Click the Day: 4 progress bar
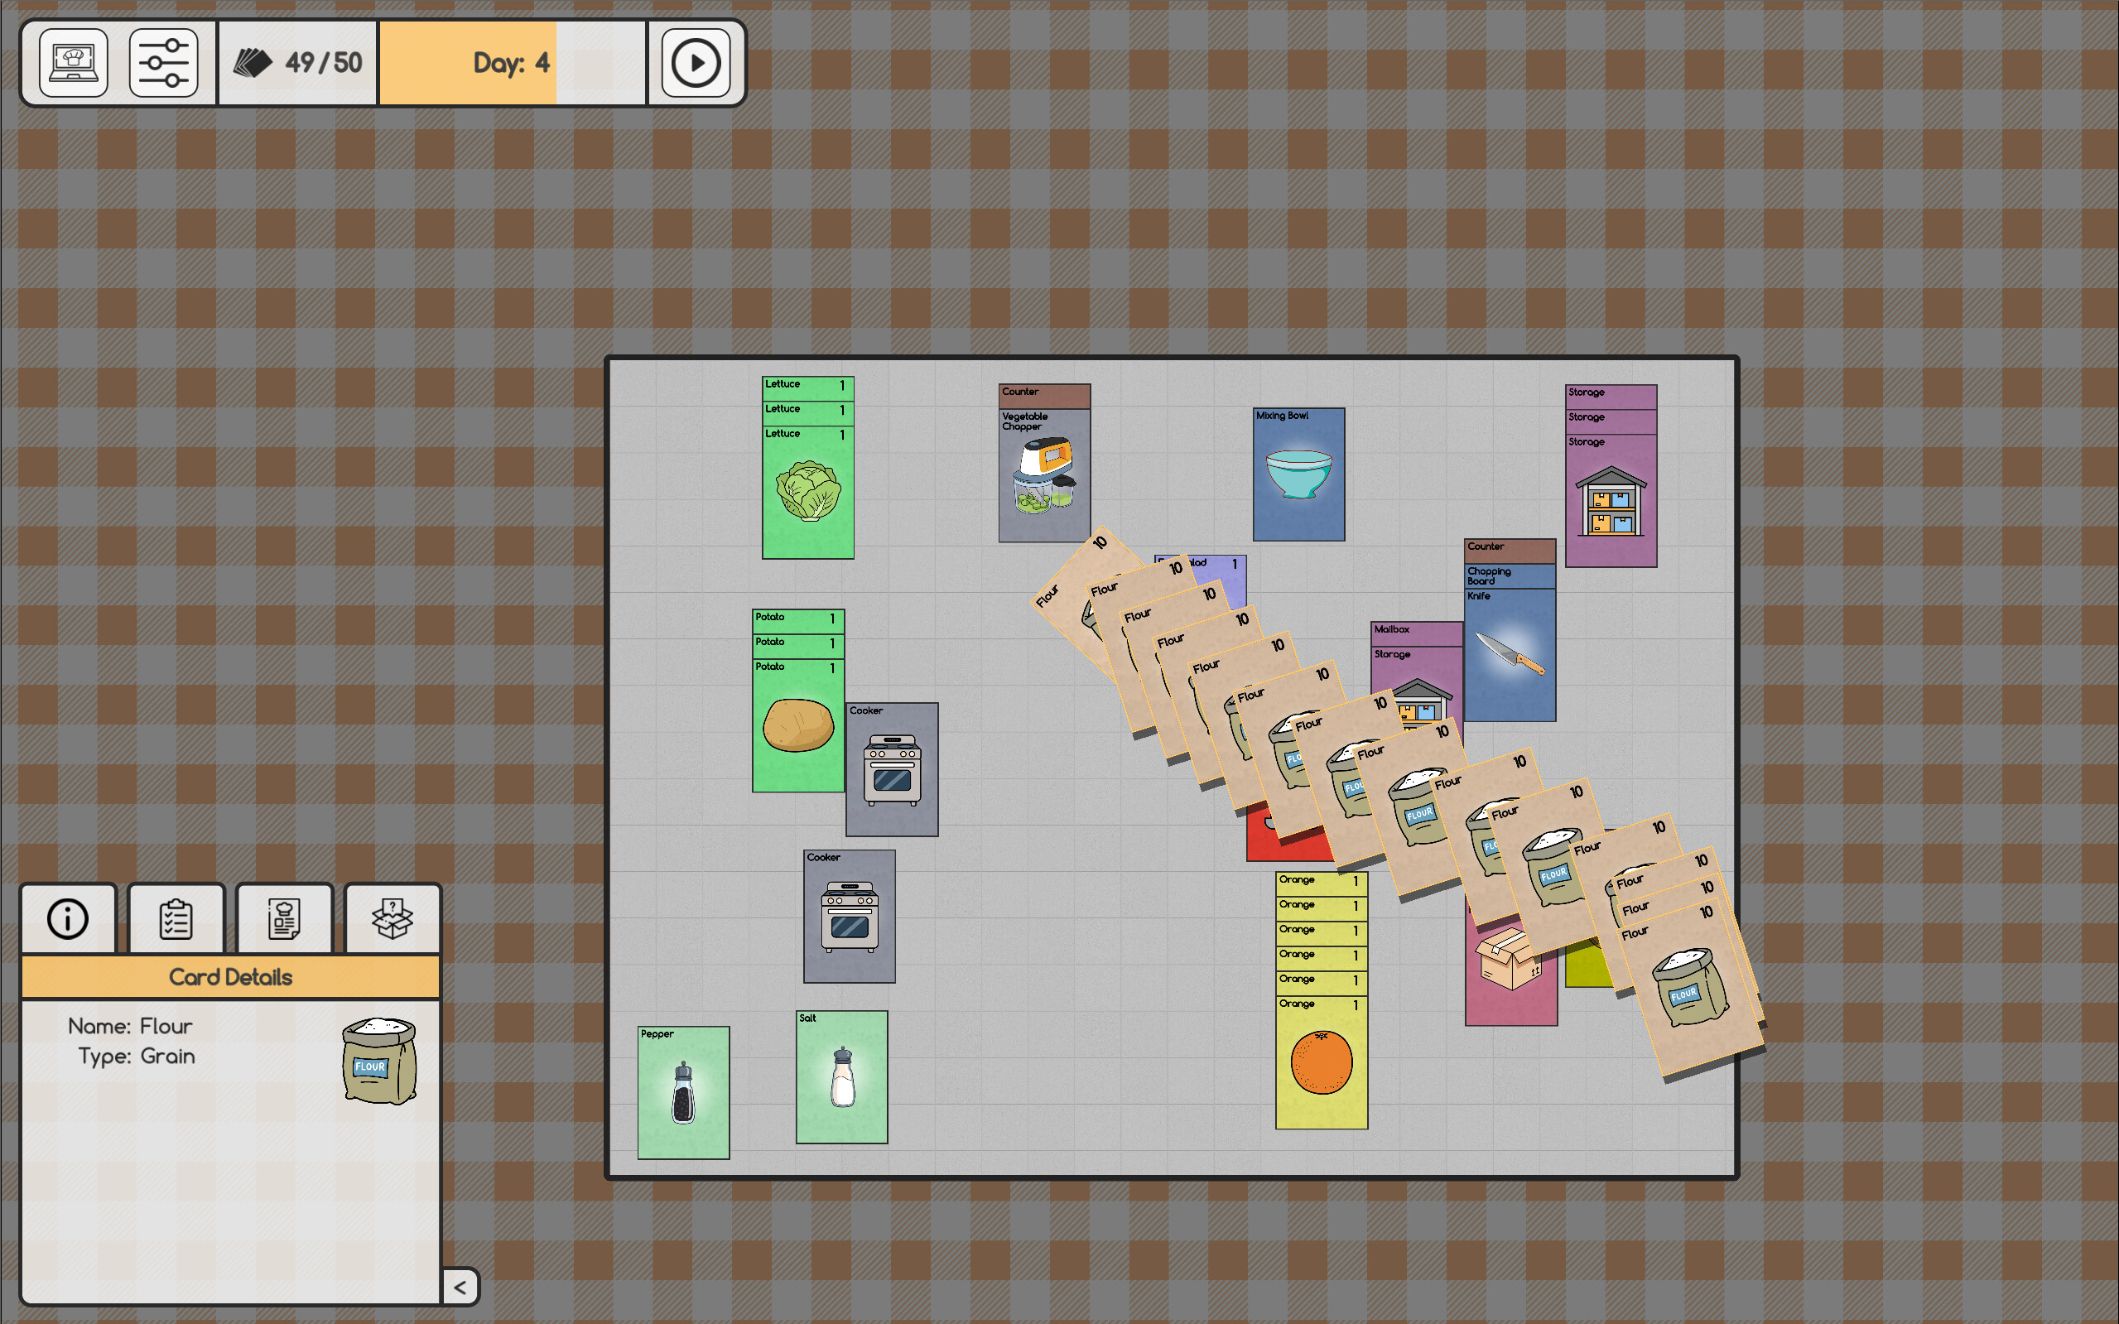The image size is (2119, 1324). pyautogui.click(x=513, y=62)
